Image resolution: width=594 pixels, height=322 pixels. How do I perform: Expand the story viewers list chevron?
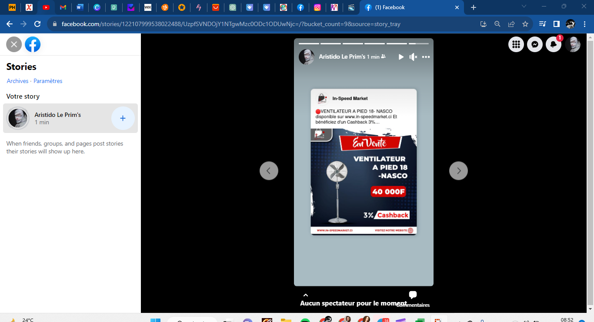click(x=306, y=295)
